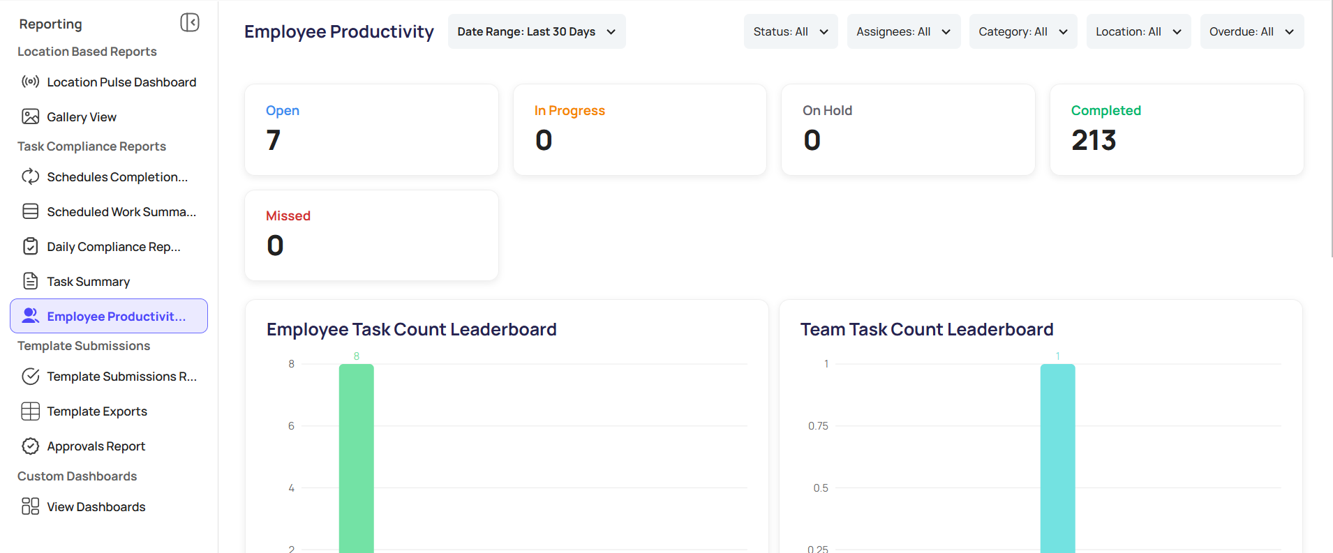Open Gallery View page
The height and width of the screenshot is (553, 1333).
(x=109, y=117)
